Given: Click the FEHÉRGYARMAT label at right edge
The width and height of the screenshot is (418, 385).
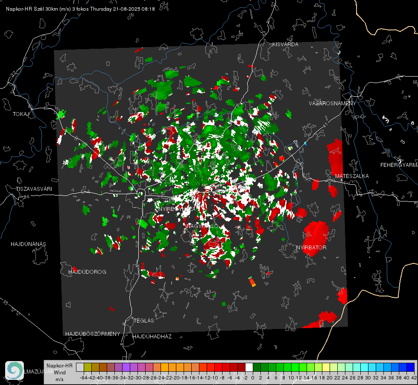Looking at the screenshot, I should point(399,165).
